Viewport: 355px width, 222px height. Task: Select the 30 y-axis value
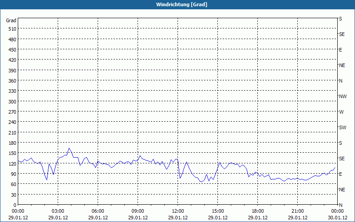pyautogui.click(x=13, y=195)
